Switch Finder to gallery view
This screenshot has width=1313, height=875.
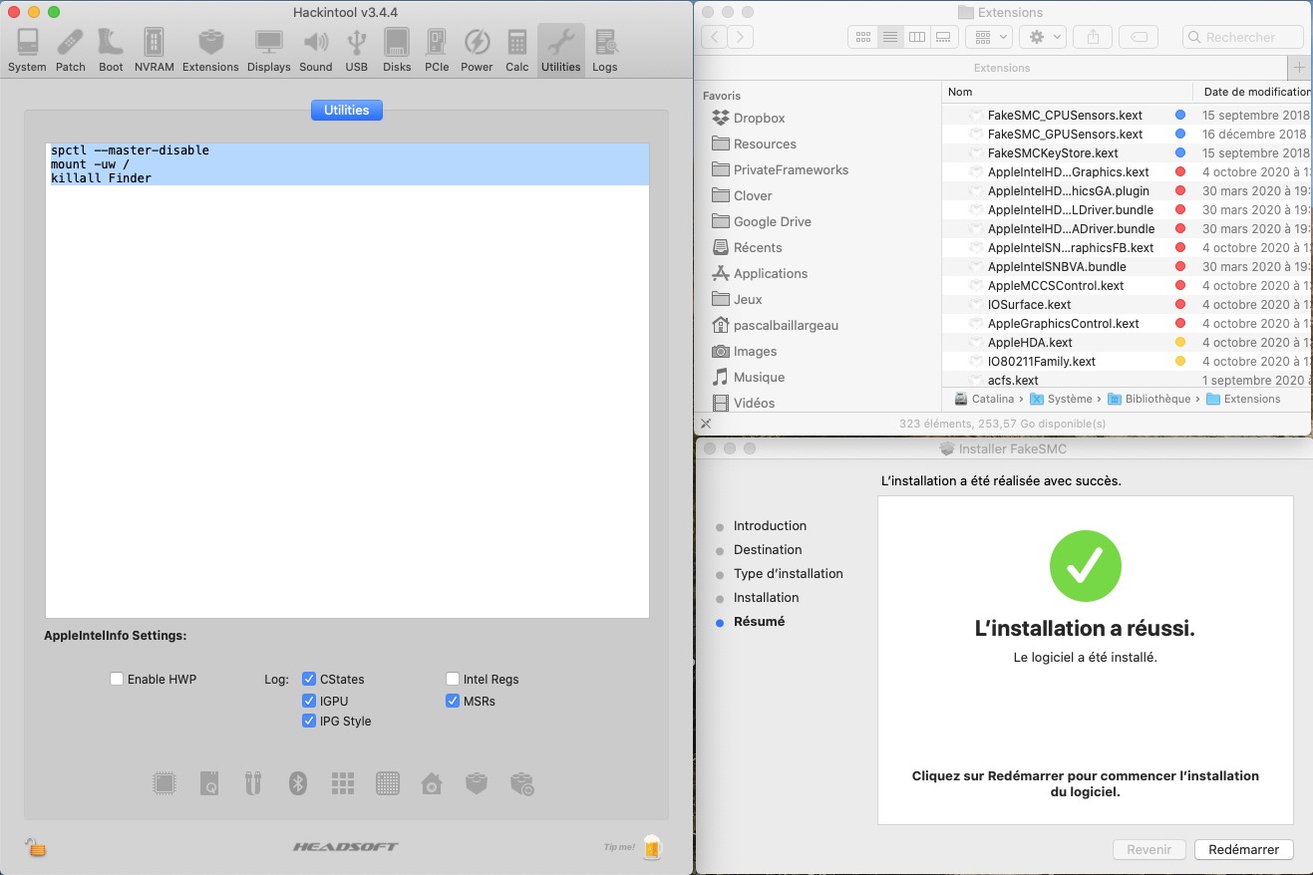[944, 37]
